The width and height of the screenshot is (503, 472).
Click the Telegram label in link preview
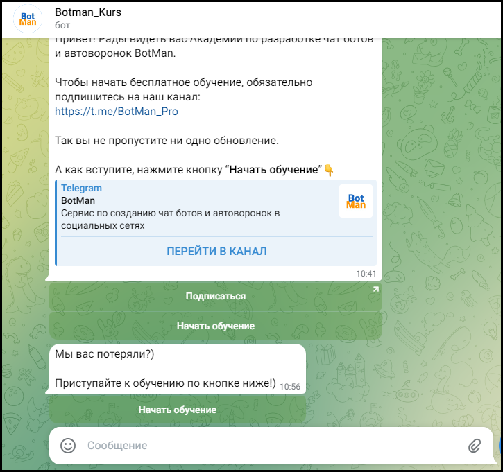[x=81, y=188]
